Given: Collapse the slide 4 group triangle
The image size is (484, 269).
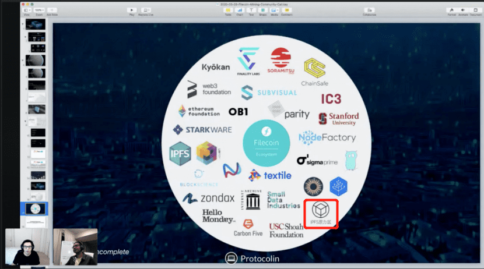Looking at the screenshot, I should point(23,61).
